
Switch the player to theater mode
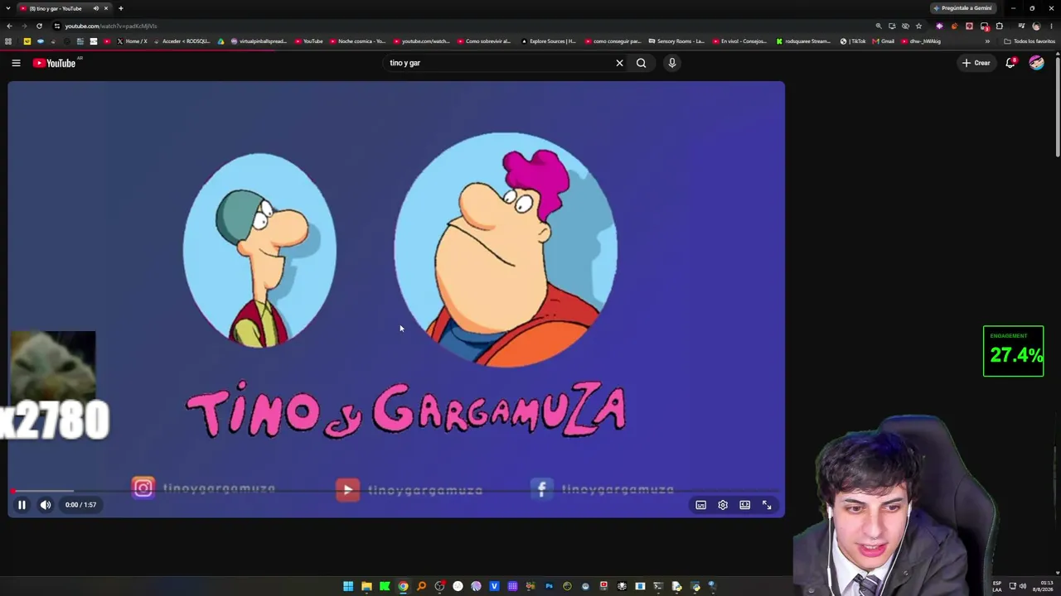pos(744,505)
